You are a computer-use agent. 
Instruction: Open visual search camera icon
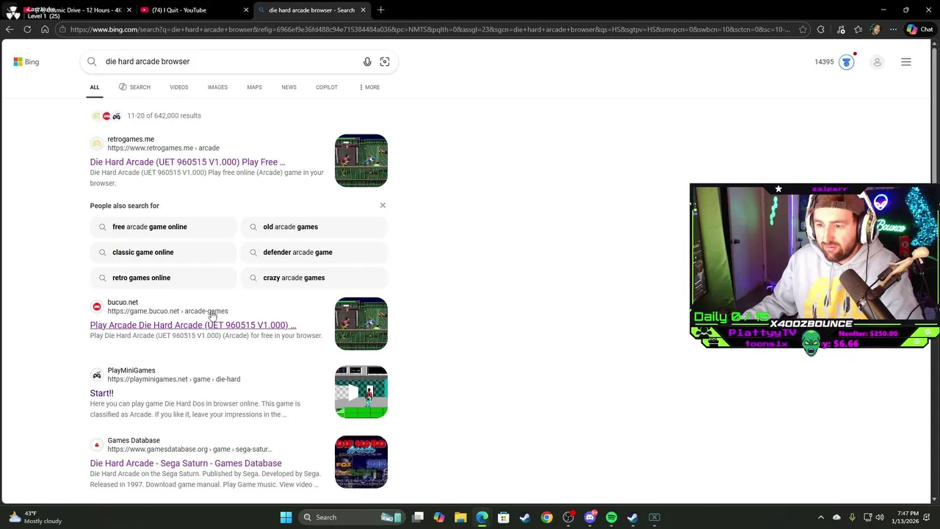click(385, 62)
